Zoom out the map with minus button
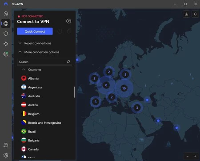This screenshot has height=161, width=200. pos(188,156)
